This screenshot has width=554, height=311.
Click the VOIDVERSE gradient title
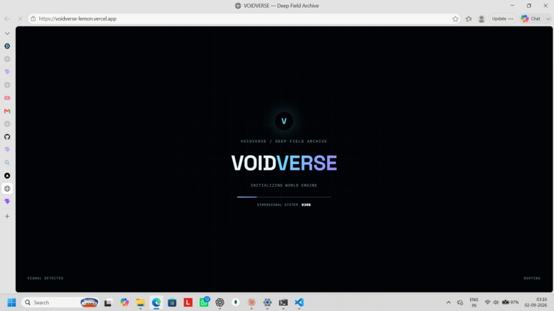pos(284,163)
